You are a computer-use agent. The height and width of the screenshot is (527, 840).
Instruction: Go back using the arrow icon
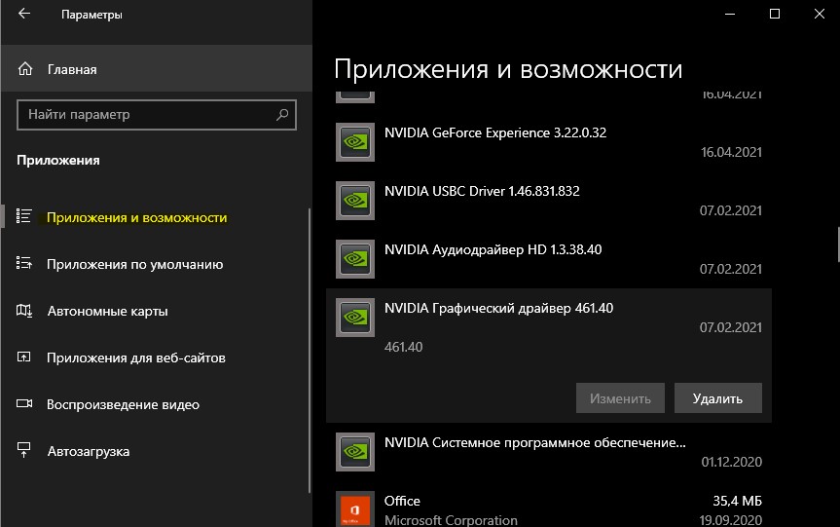point(24,14)
